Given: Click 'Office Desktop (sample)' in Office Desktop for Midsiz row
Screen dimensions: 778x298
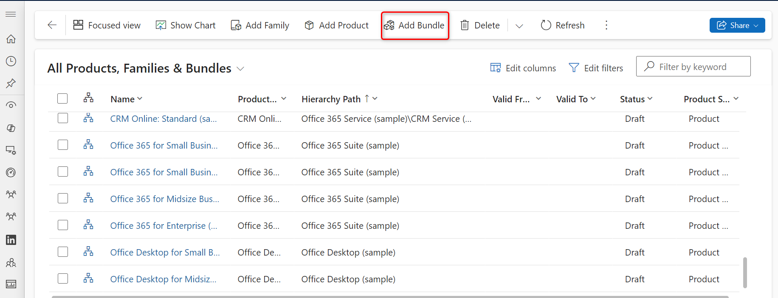Looking at the screenshot, I should [x=348, y=279].
